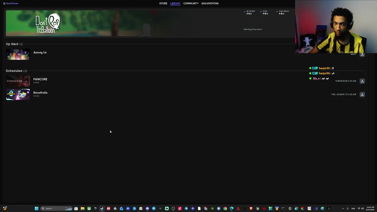The width and height of the screenshot is (377, 212).
Task: Show hidden system tray icons
Action: [x=343, y=208]
